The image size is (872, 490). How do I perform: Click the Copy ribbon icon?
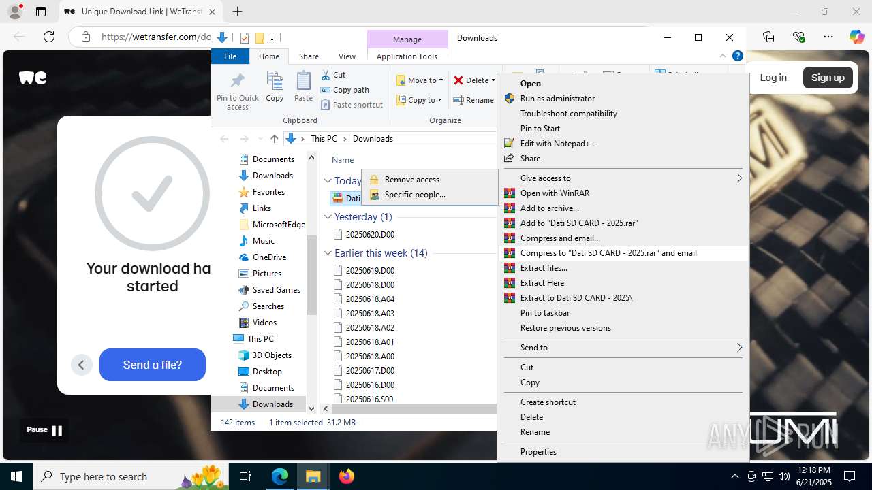275,86
